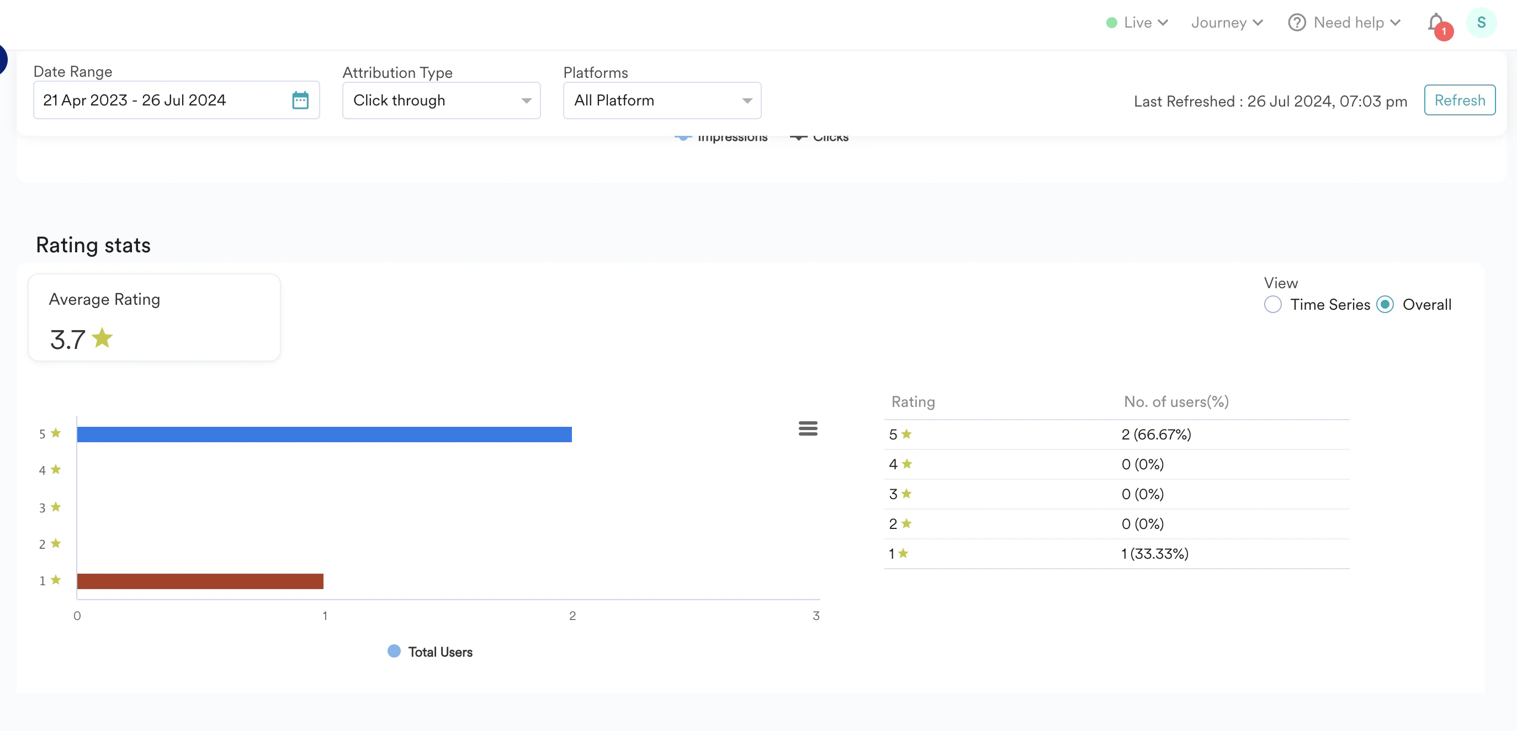Click the notification bell icon
1517x731 pixels.
[x=1436, y=23]
